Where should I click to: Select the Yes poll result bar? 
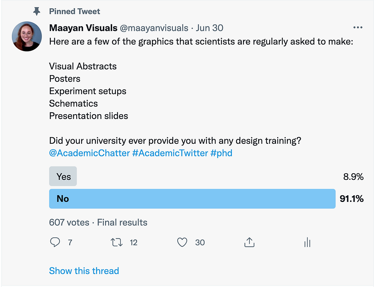coord(63,176)
